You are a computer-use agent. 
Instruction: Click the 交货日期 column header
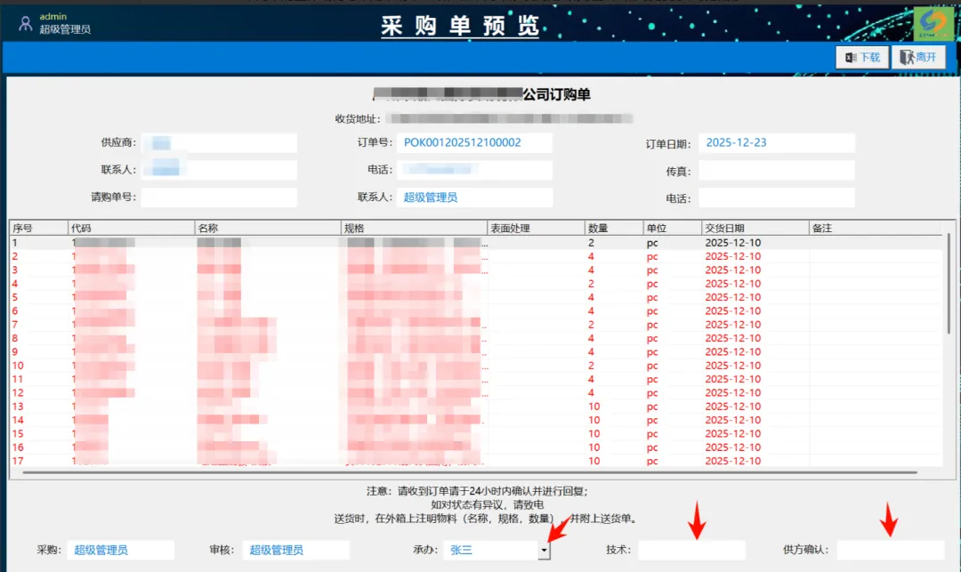755,228
